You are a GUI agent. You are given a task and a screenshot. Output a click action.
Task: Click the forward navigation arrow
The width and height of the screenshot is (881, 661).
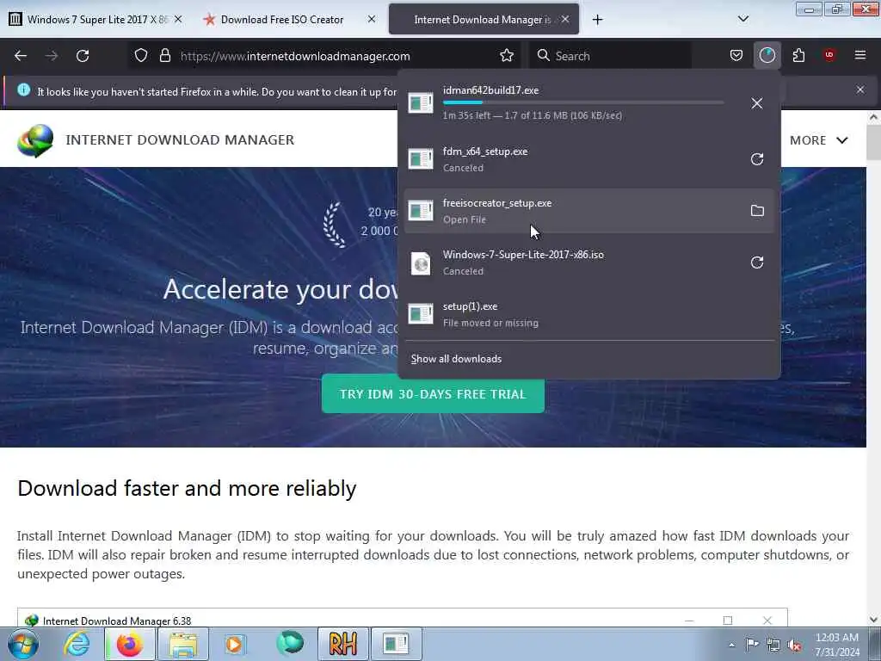click(52, 56)
